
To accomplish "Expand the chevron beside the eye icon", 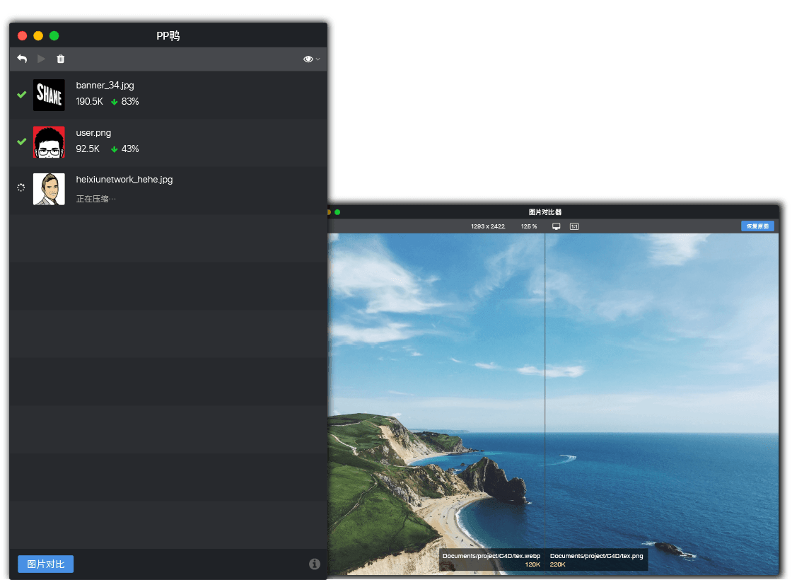I will coord(318,59).
